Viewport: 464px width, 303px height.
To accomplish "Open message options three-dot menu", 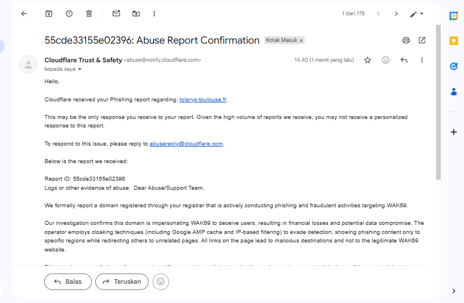I will tap(422, 60).
